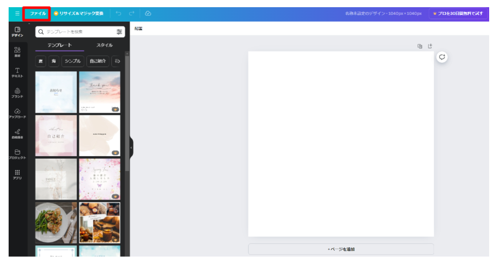
Task: Click プロを30日間無料で試す button
Action: click(x=458, y=13)
